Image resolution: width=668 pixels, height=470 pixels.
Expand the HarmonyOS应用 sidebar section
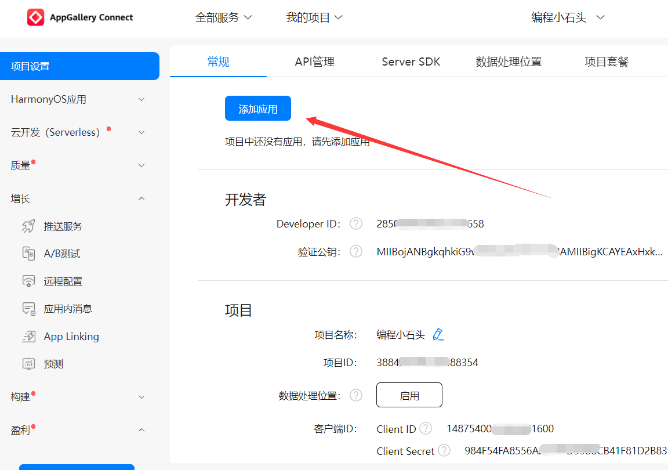click(x=79, y=99)
